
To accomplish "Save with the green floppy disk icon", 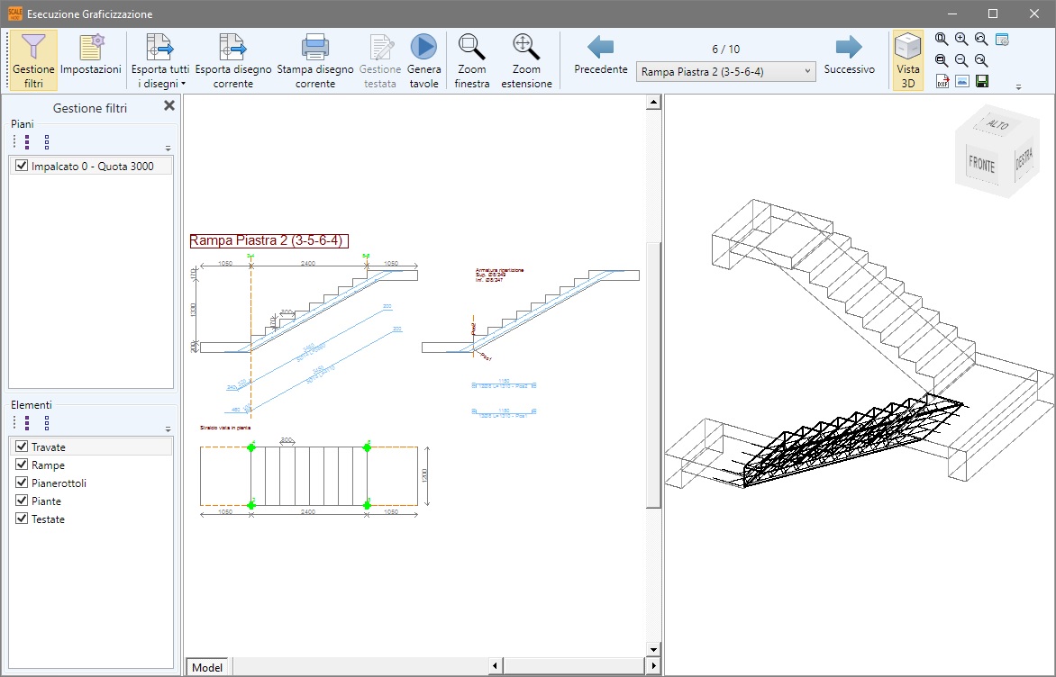I will [981, 81].
